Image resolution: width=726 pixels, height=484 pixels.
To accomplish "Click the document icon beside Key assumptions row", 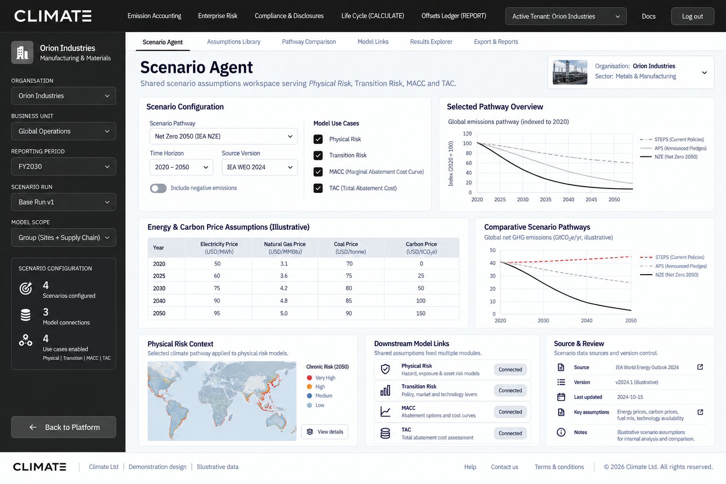I will [561, 412].
